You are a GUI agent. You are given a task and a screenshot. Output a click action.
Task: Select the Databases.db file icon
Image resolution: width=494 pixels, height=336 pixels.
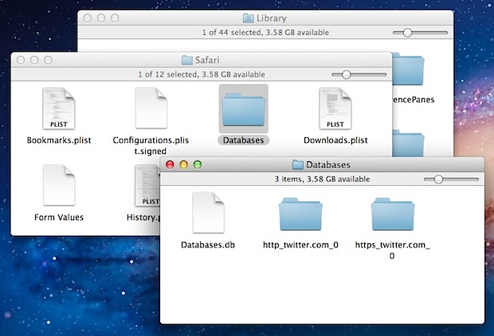(x=208, y=212)
